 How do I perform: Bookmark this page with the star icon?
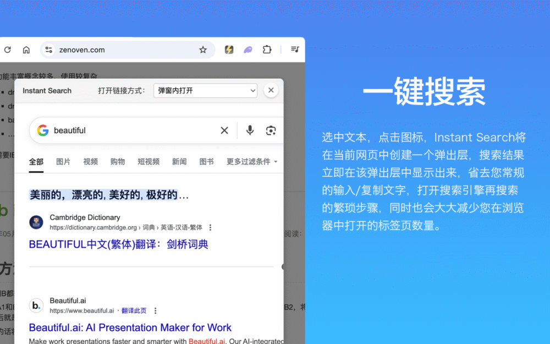tap(203, 50)
